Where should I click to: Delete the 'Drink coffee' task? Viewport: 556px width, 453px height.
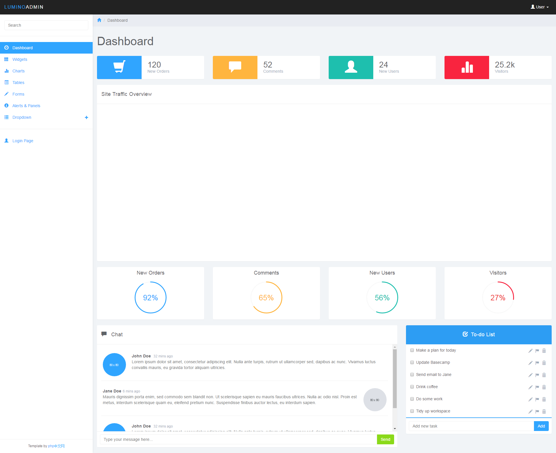(544, 387)
